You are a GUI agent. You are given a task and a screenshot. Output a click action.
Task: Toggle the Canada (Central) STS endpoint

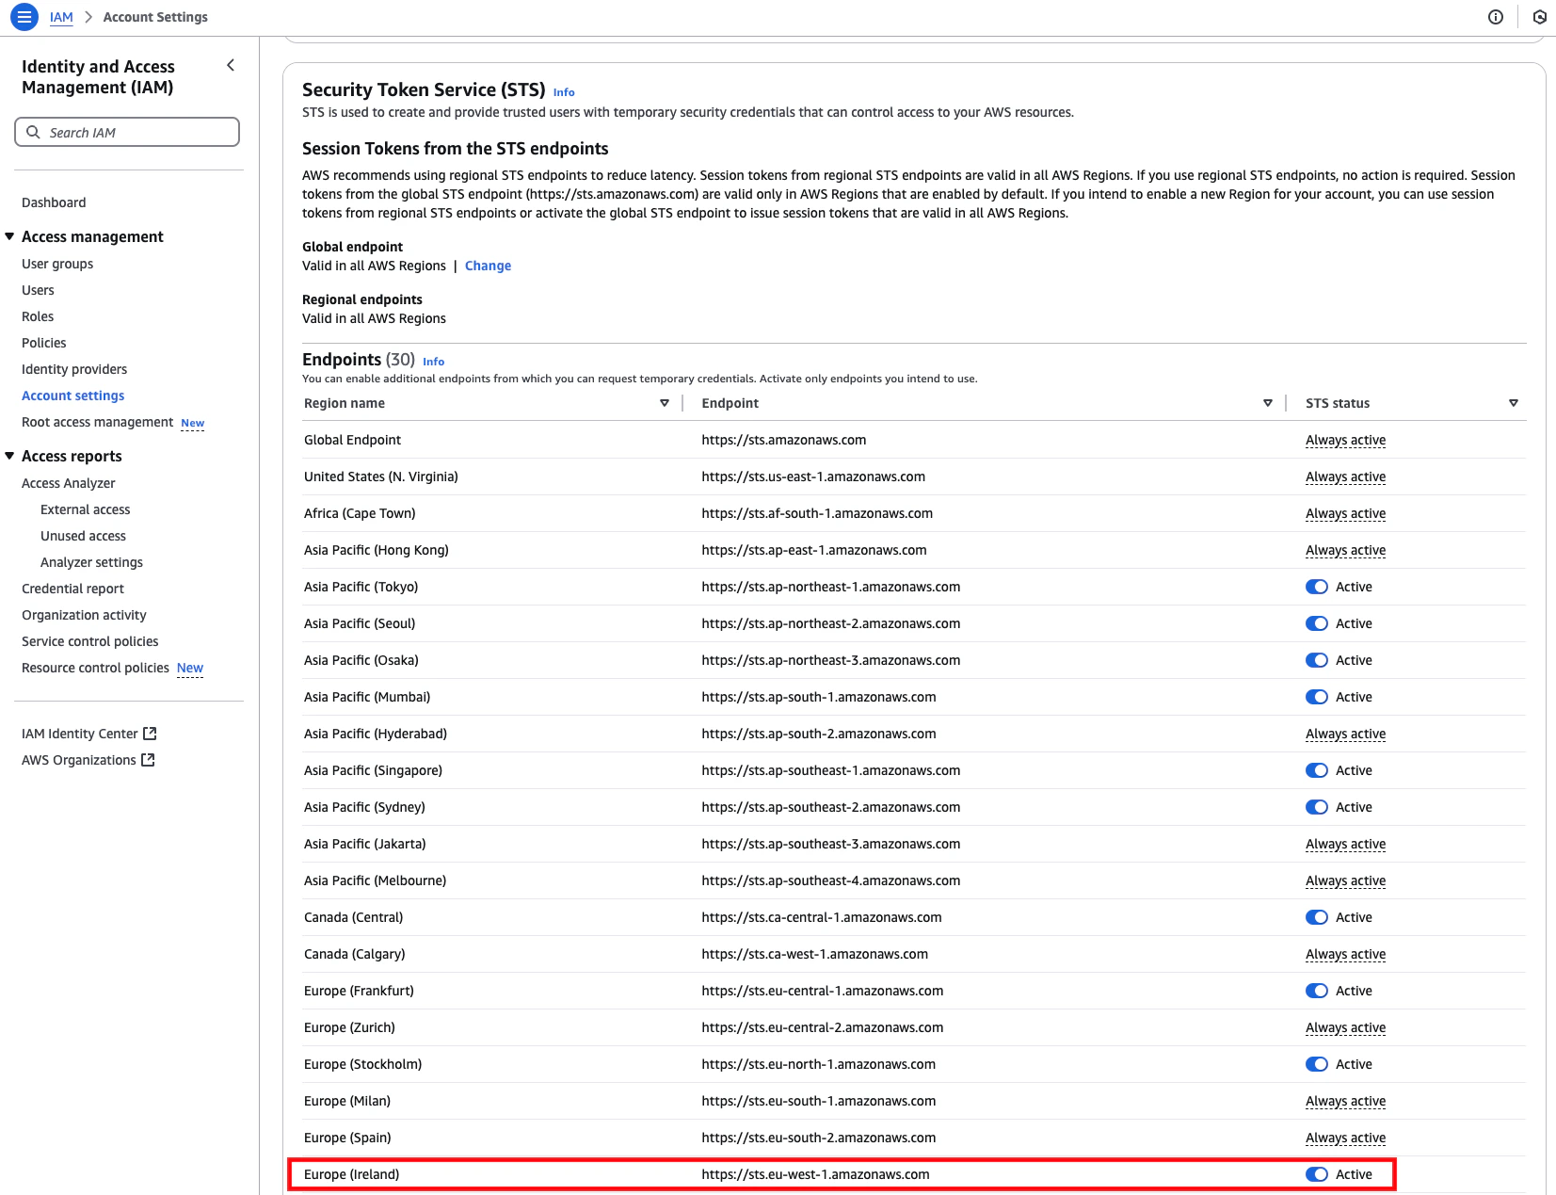click(x=1317, y=917)
